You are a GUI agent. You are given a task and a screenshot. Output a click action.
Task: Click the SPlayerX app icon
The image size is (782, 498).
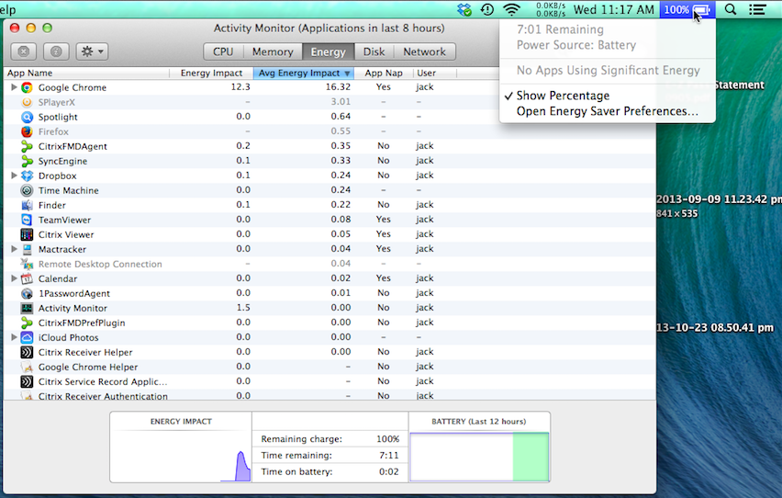(27, 102)
